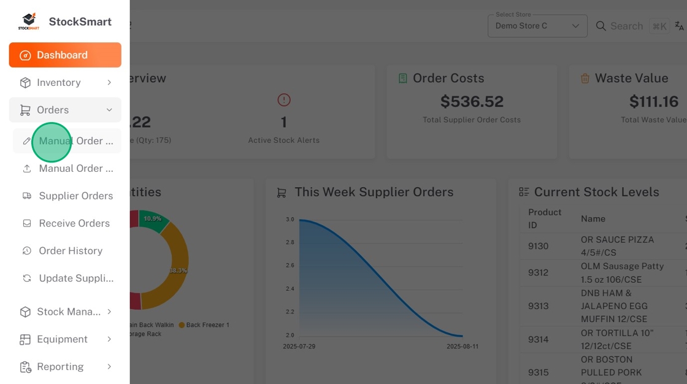Click the truck icon for Supplier Orders

coord(27,196)
